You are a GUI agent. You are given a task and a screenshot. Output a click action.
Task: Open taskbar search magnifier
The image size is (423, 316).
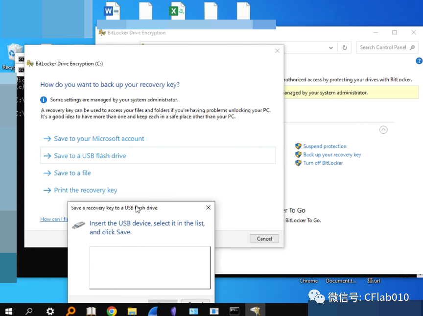click(29, 311)
